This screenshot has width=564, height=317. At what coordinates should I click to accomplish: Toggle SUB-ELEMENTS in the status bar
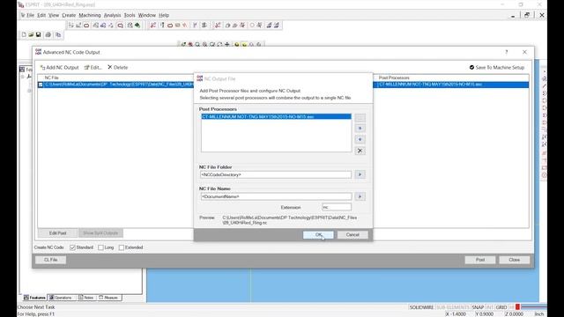452,307
